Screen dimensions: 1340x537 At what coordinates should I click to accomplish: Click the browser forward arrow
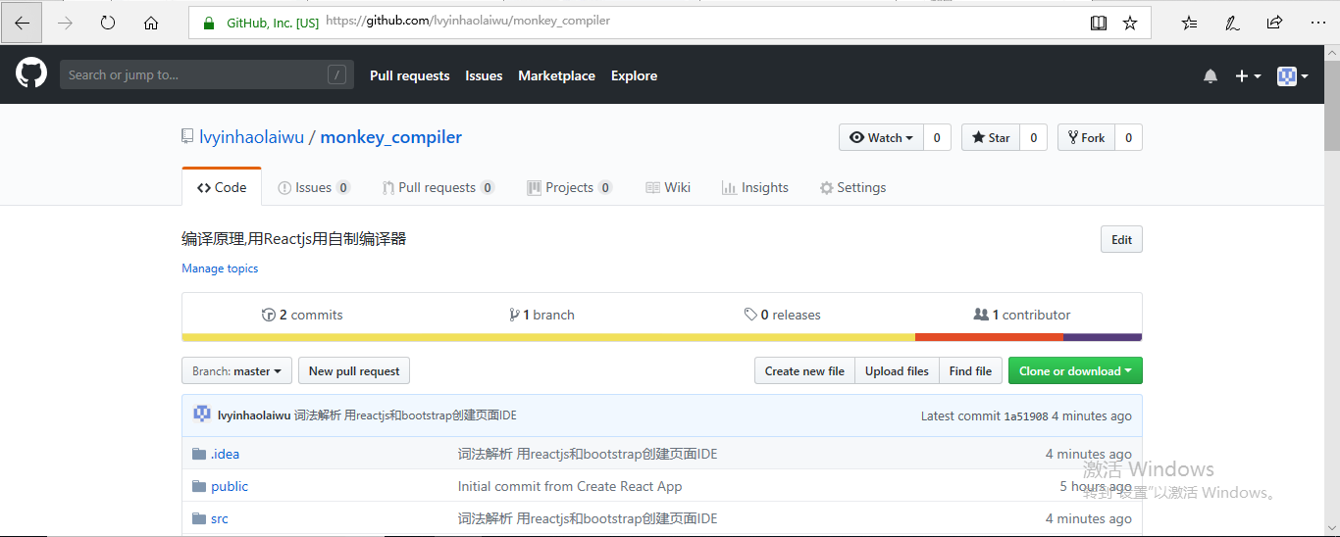point(66,23)
